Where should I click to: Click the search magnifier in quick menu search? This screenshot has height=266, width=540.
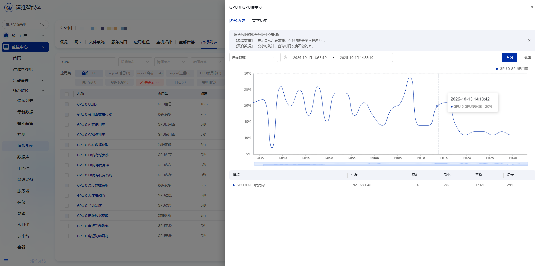coord(42,24)
